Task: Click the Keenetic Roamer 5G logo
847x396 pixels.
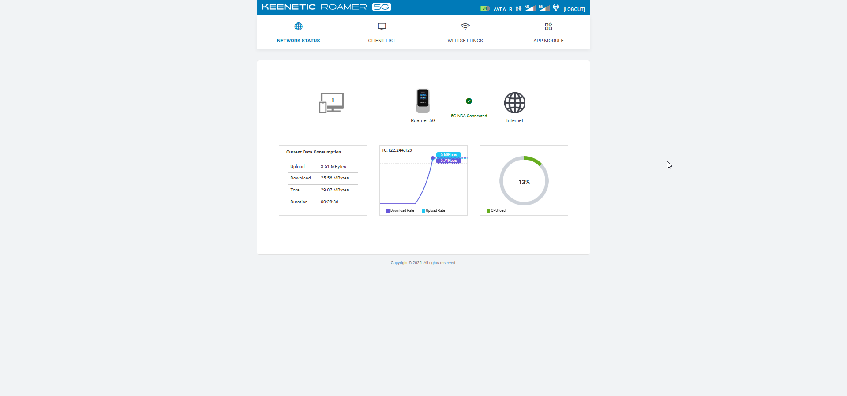Action: (x=326, y=7)
